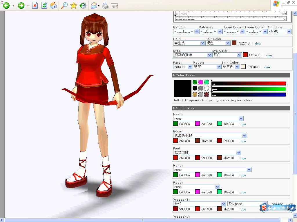This screenshot has width=297, height=222.
Task: Click the magenta square in Color Picker
Action: click(201, 82)
